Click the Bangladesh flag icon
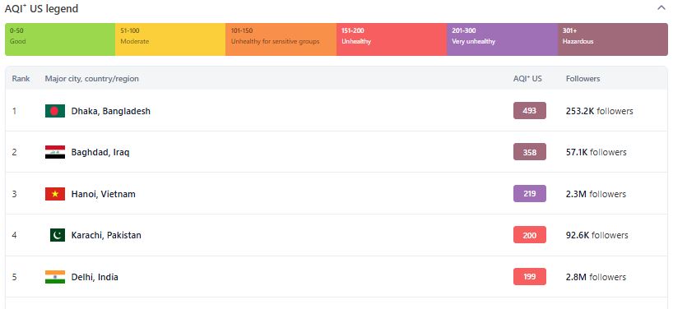The height and width of the screenshot is (309, 673). tap(55, 111)
